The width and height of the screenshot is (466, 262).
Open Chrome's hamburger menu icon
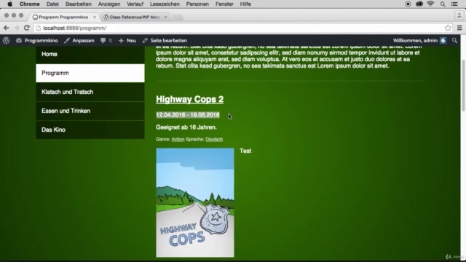pyautogui.click(x=459, y=28)
